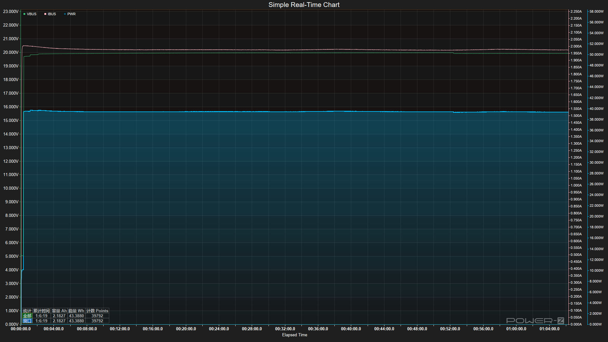Click the 能量 Wh column header
The image size is (608, 342).
(76, 311)
